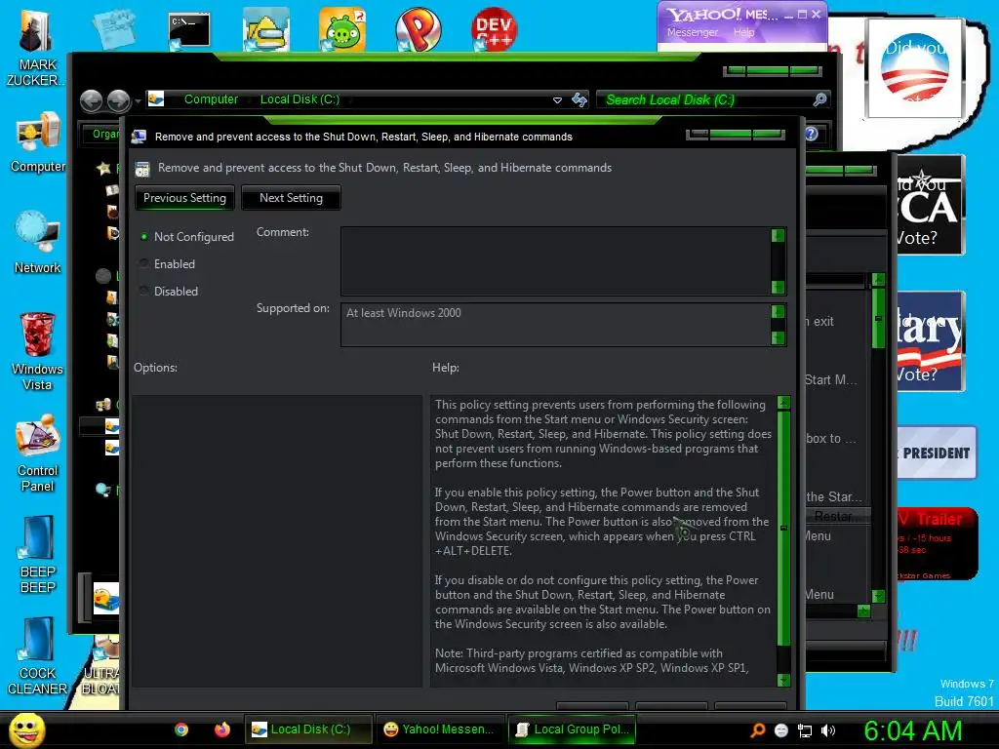Click Help text scrollbar up arrow
This screenshot has height=749, width=999.
(x=784, y=403)
